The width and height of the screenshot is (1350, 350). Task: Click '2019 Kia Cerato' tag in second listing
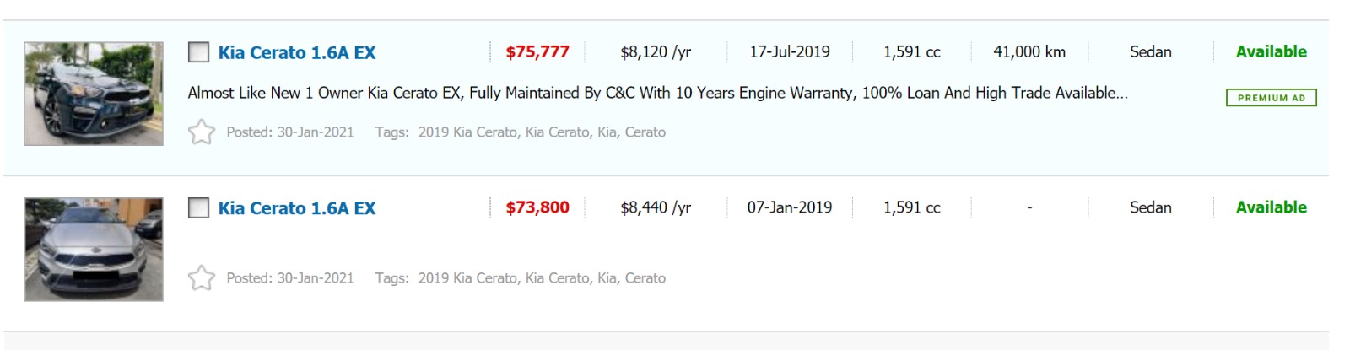(467, 278)
